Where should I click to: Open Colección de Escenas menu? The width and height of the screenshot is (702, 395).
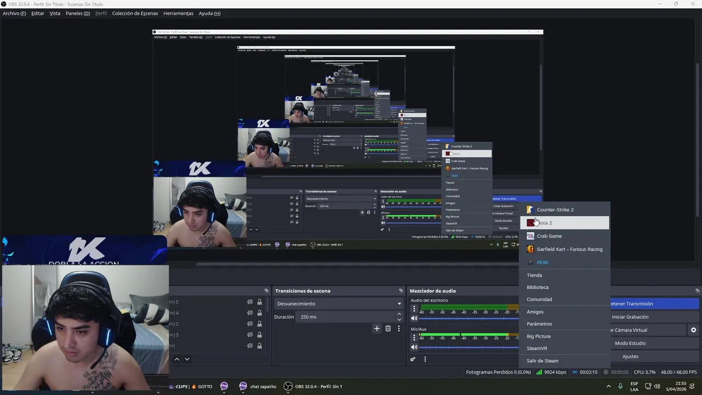pos(135,13)
